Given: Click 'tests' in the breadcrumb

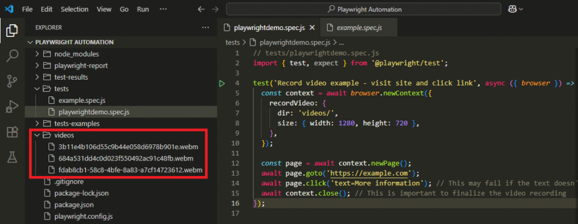Looking at the screenshot, I should coord(232,42).
